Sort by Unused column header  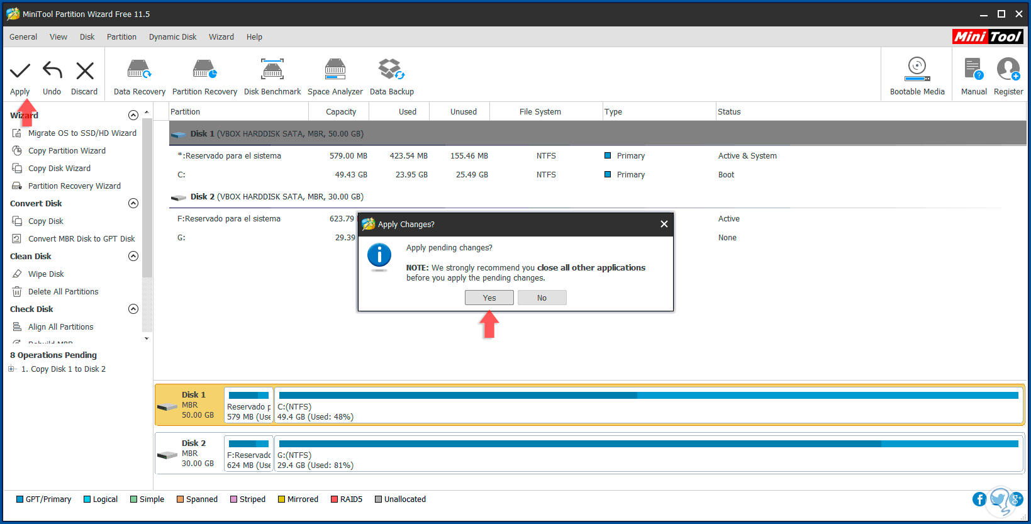(x=460, y=112)
